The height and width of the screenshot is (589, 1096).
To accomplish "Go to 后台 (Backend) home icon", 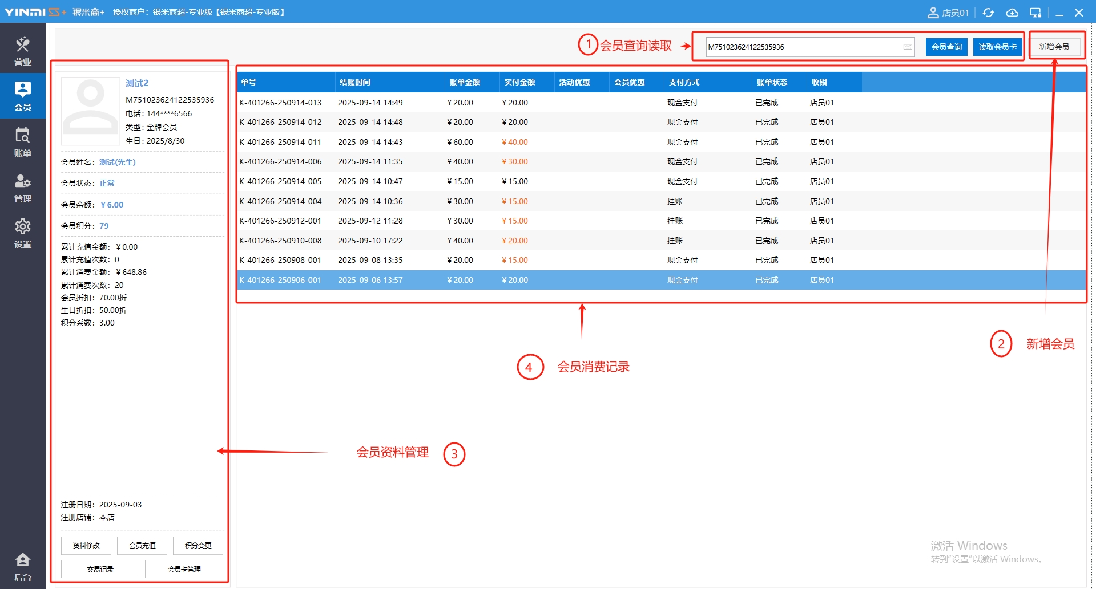I will (x=22, y=566).
